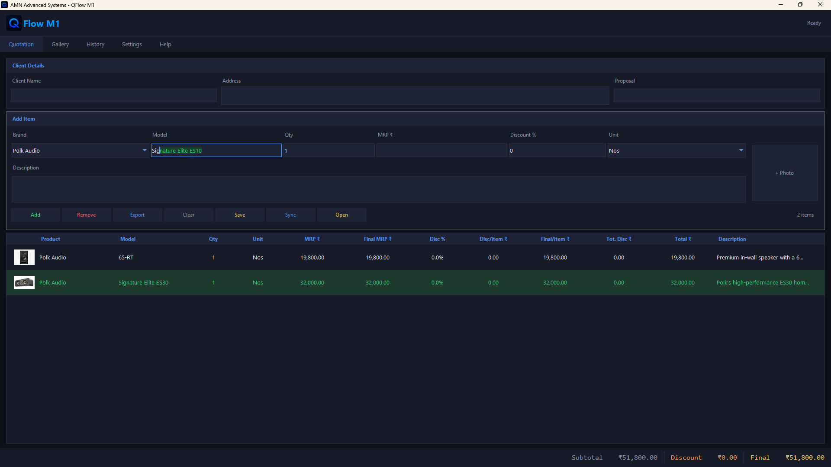Image resolution: width=831 pixels, height=467 pixels.
Task: Click the Ready status text
Action: [814, 23]
